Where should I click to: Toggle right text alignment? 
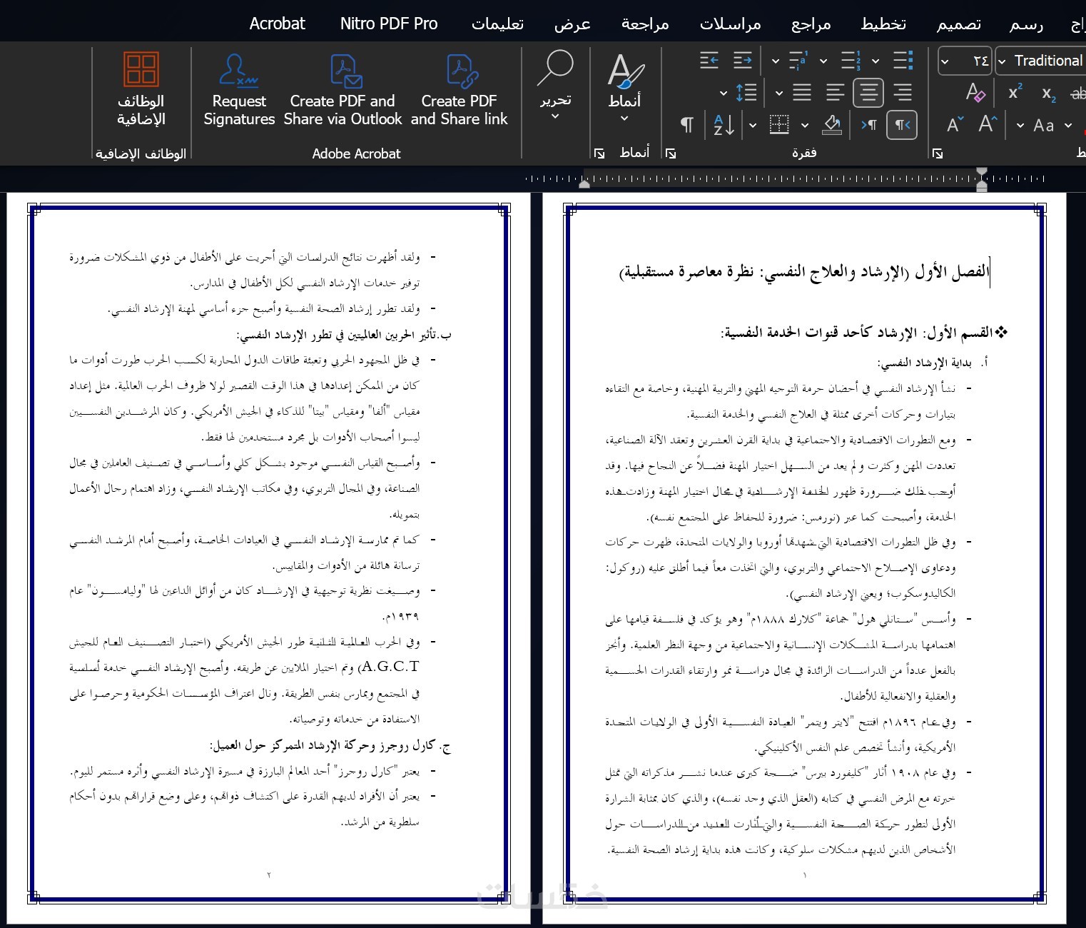tap(903, 93)
